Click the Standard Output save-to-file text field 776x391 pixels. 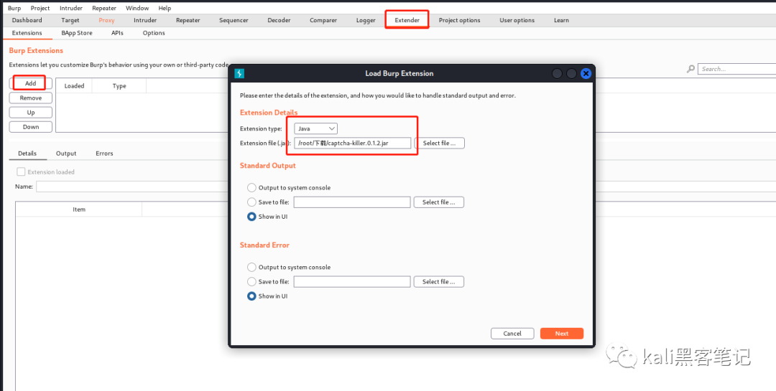click(x=352, y=202)
